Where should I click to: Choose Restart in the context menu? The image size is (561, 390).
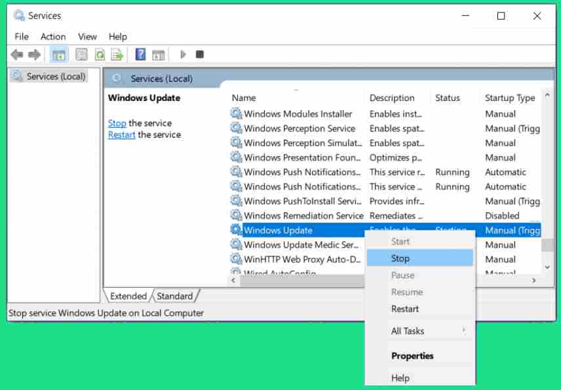[x=419, y=309]
